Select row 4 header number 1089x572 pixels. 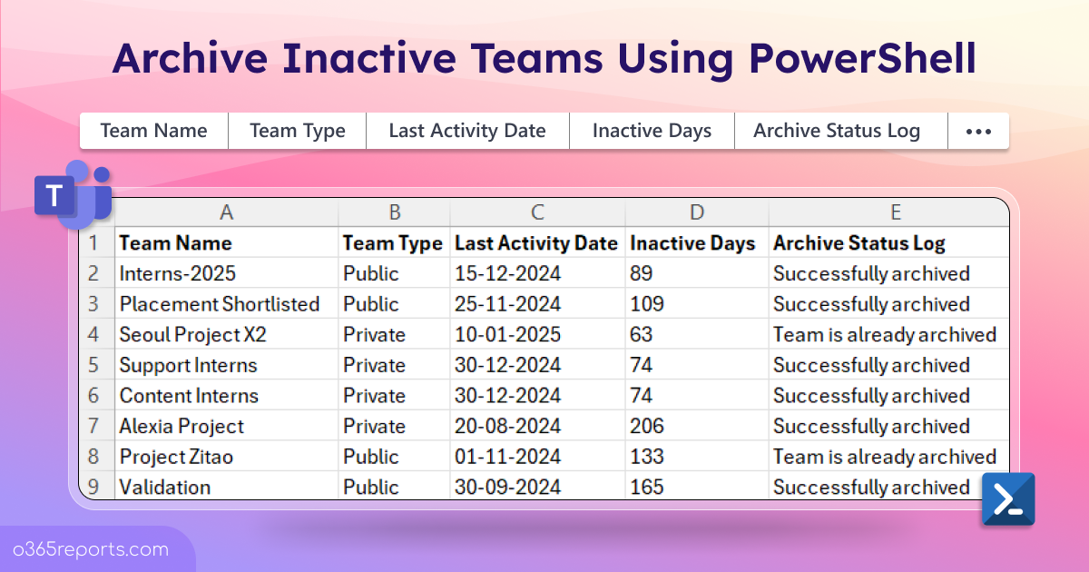pos(97,334)
